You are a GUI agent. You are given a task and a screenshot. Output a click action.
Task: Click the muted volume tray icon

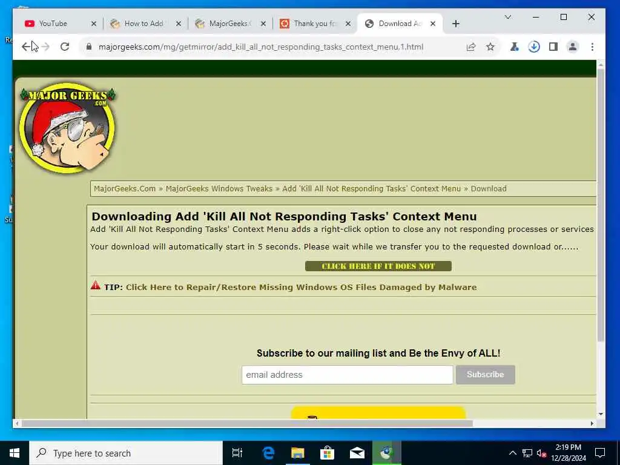(x=541, y=453)
